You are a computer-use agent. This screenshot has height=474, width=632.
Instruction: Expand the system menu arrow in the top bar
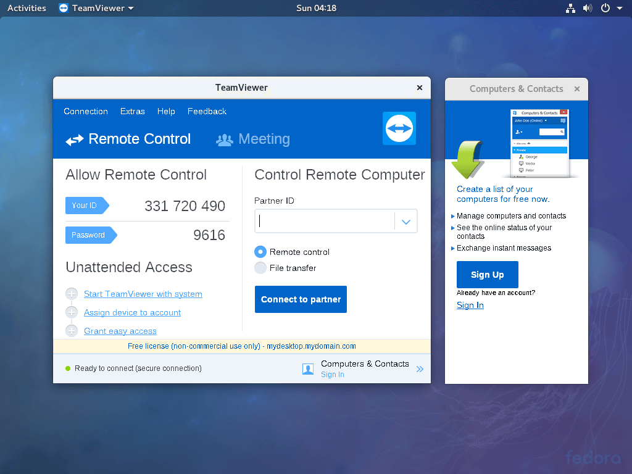(x=620, y=8)
